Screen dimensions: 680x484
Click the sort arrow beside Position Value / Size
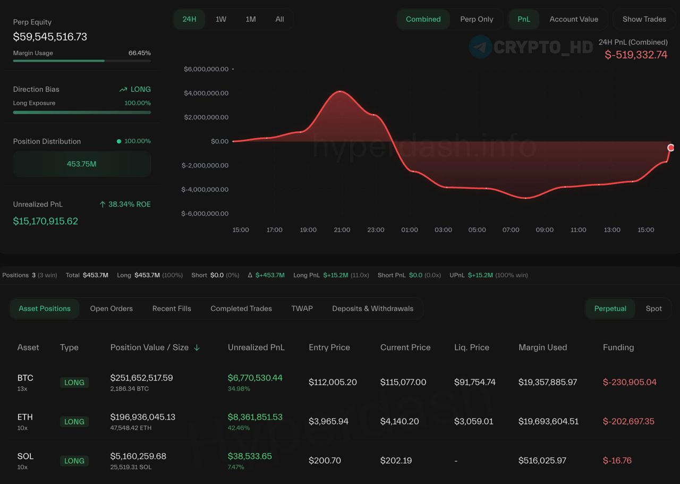[197, 347]
